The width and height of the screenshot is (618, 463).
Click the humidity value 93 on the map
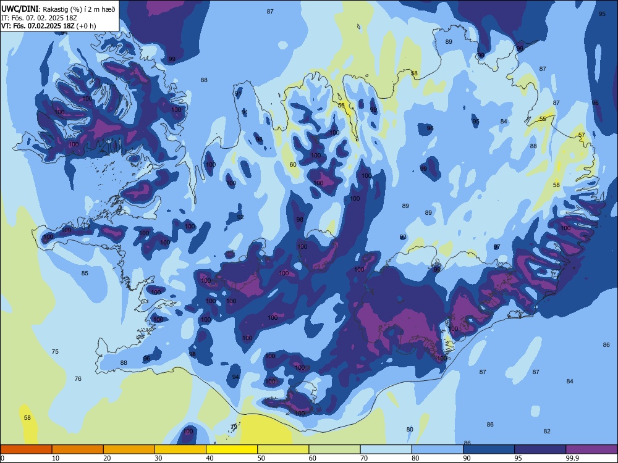pos(403,237)
